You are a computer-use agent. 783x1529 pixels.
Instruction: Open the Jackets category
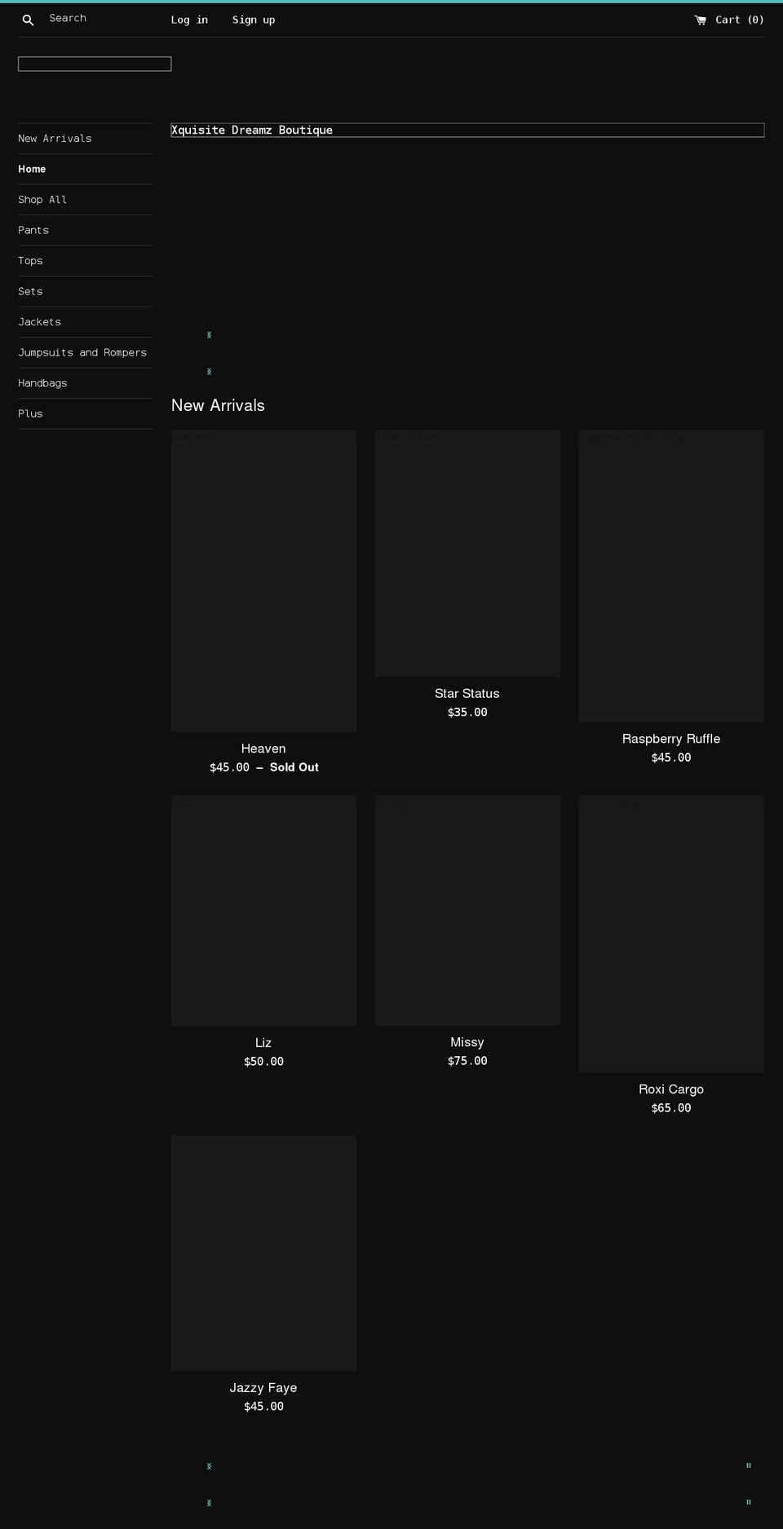point(39,322)
